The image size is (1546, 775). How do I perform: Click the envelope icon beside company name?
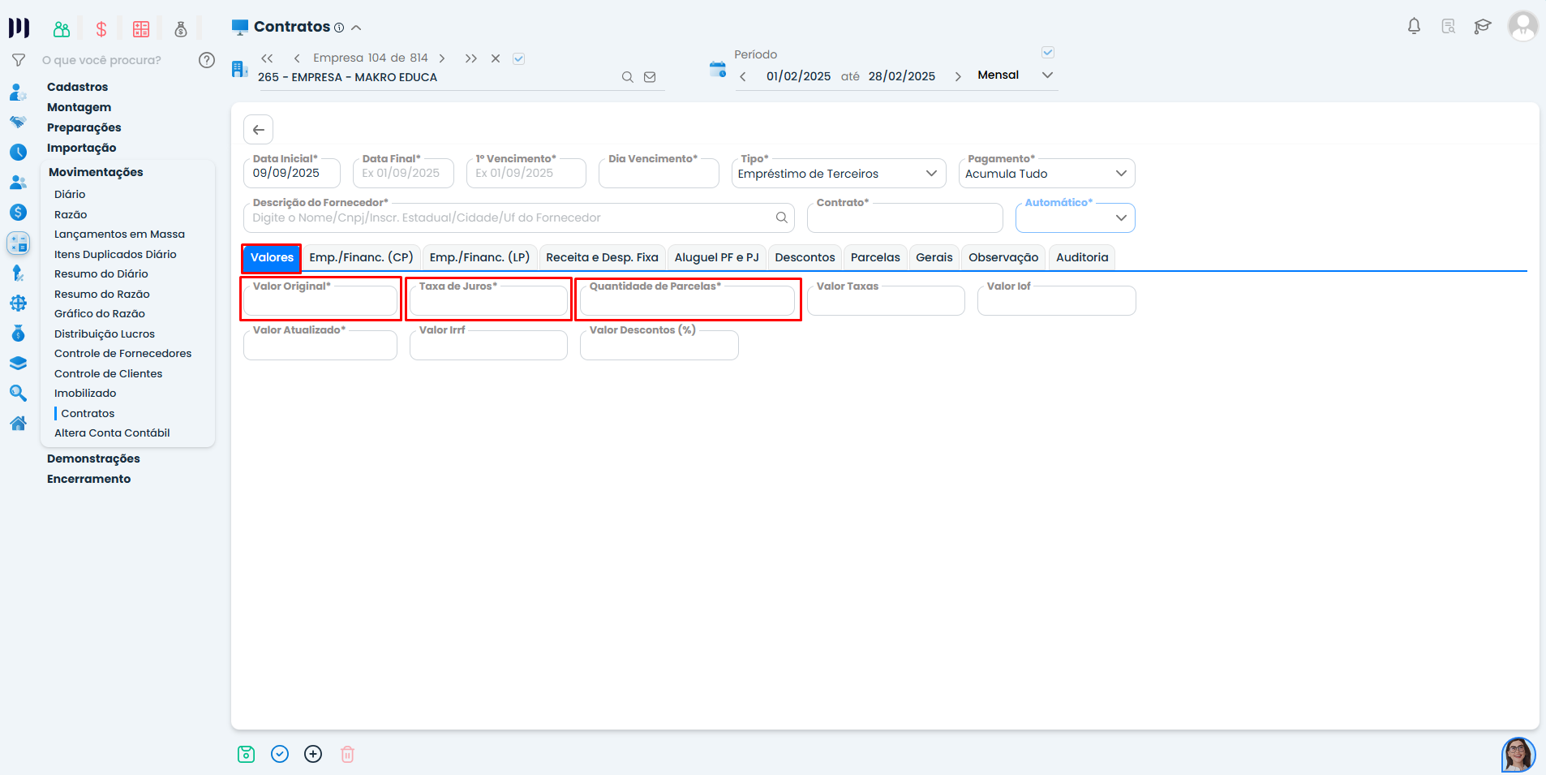(650, 77)
